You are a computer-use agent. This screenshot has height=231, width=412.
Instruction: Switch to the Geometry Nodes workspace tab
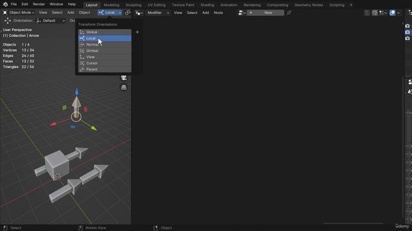click(308, 5)
